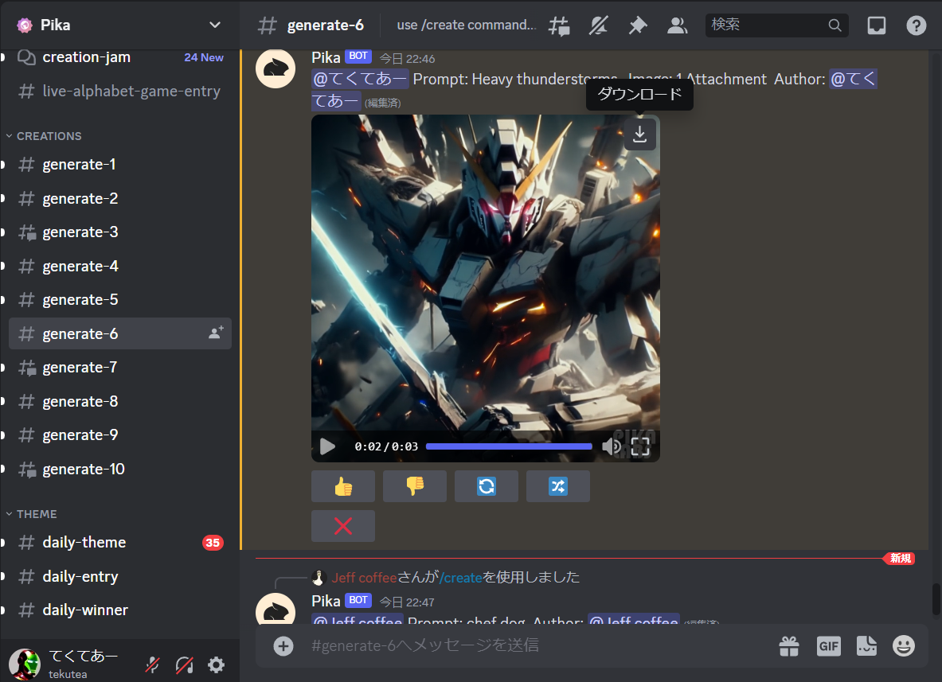Enter video fullscreen mode
Viewport: 942px width, 682px height.
pyautogui.click(x=640, y=446)
